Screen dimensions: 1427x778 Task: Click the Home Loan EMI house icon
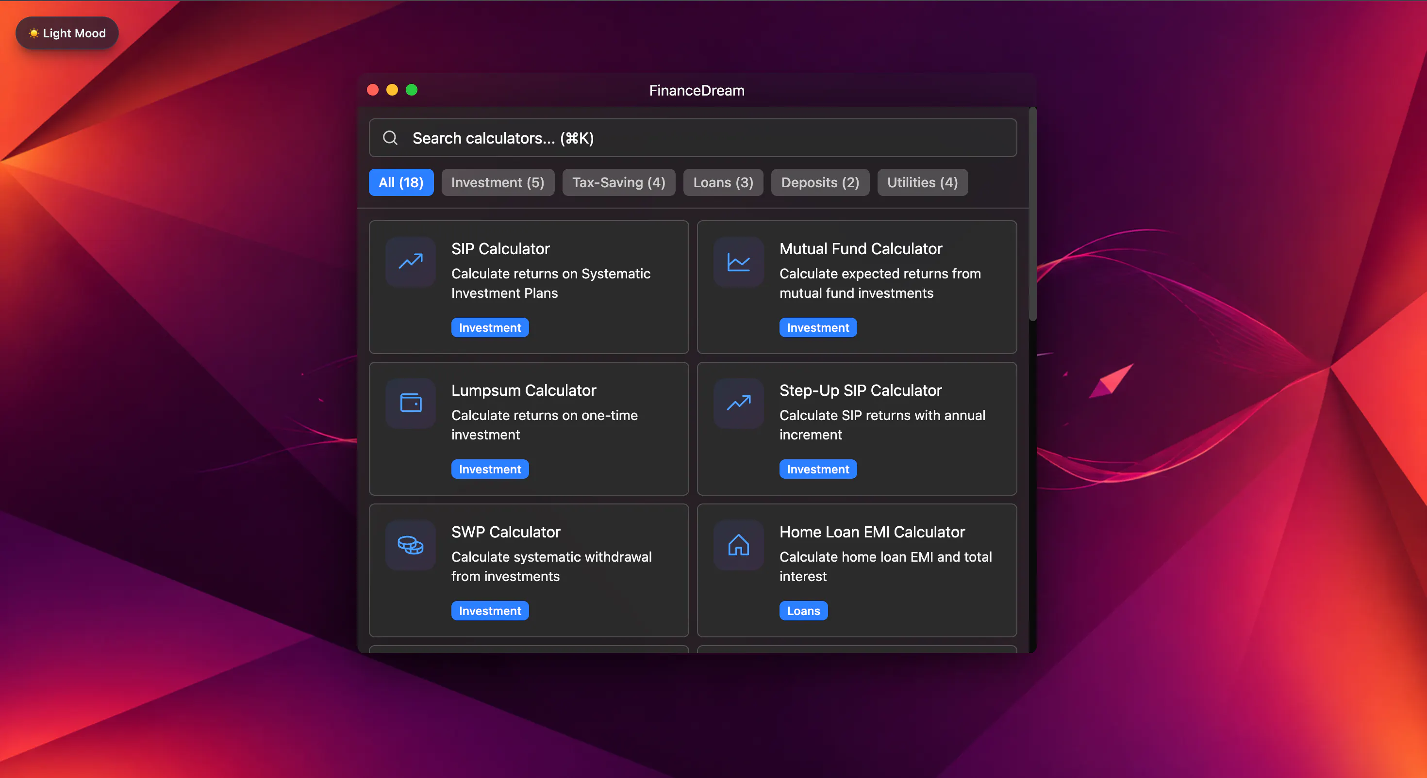click(738, 545)
